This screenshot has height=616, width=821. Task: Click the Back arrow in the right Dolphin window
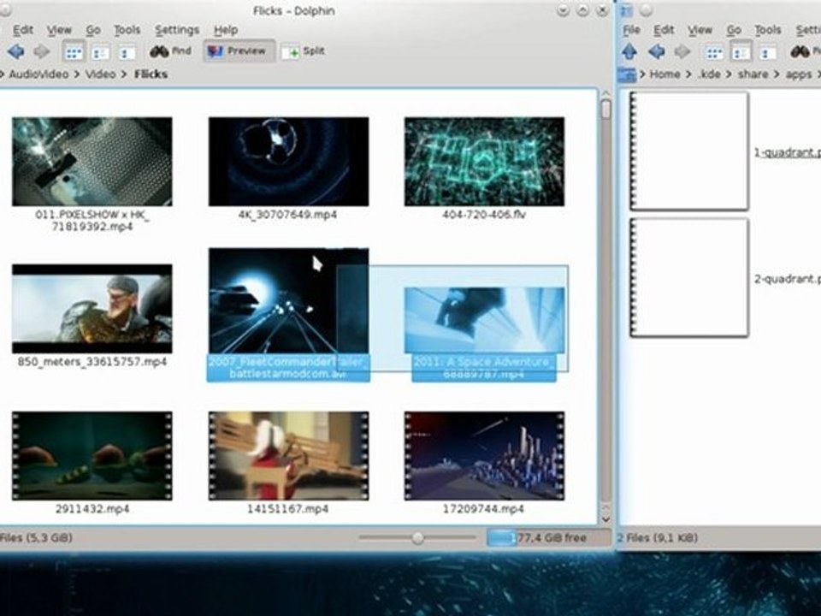656,52
